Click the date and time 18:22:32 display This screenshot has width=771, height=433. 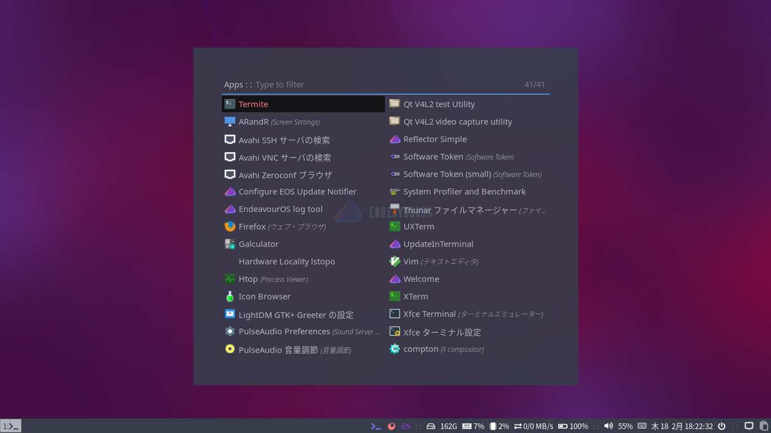[x=682, y=426]
